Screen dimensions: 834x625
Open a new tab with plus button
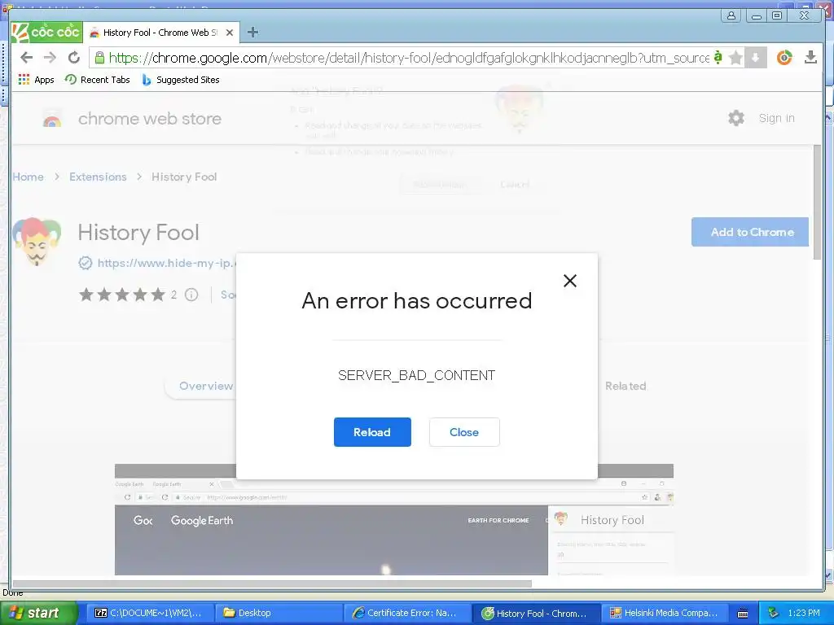pyautogui.click(x=252, y=33)
